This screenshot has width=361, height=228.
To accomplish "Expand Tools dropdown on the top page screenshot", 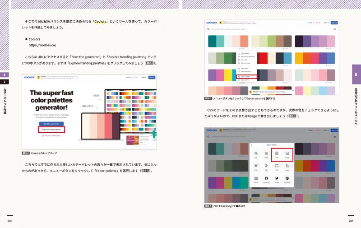I will point(129,77).
